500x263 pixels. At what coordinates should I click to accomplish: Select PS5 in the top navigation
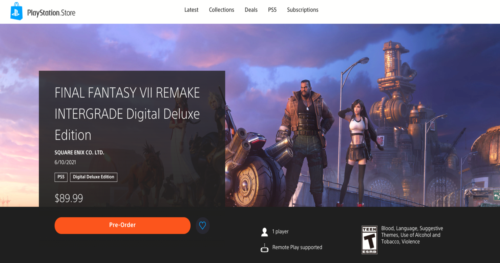tap(272, 10)
